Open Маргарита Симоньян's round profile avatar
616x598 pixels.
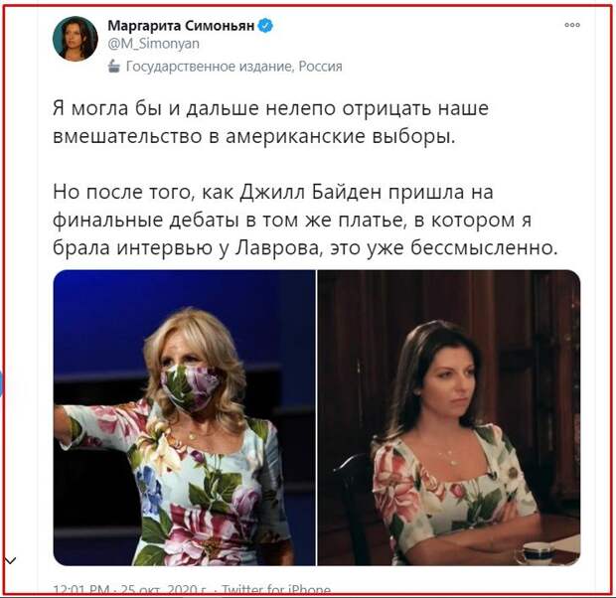click(76, 39)
